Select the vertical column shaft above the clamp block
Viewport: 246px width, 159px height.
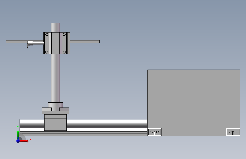pyautogui.click(x=55, y=27)
